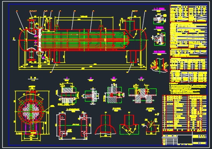Viewport: 212px width, 149px height.
Task: Click detail view I with hatched blocks
Action: (67, 94)
